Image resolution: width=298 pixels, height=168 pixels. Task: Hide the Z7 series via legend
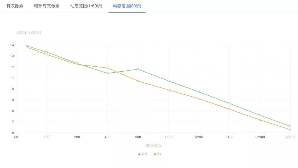click(x=158, y=154)
